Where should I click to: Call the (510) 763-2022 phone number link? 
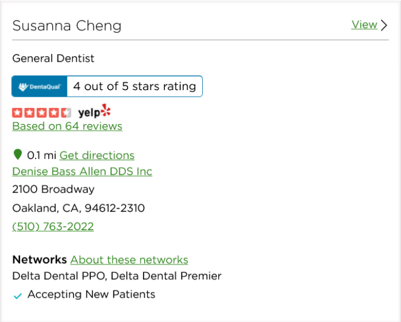(x=53, y=227)
